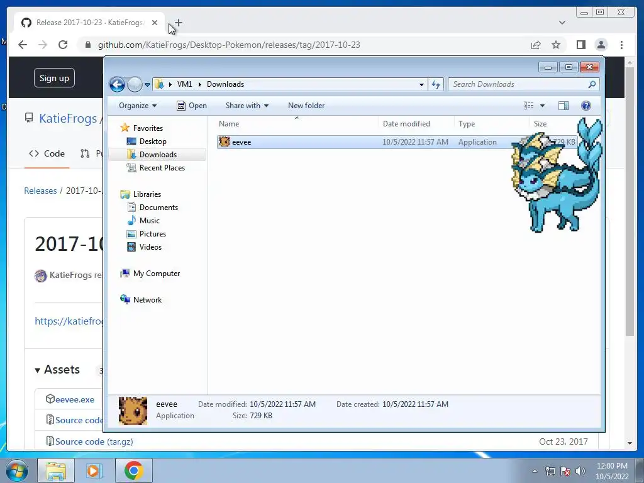The height and width of the screenshot is (483, 644).
Task: Toggle Chrome side panel icon
Action: [580, 45]
